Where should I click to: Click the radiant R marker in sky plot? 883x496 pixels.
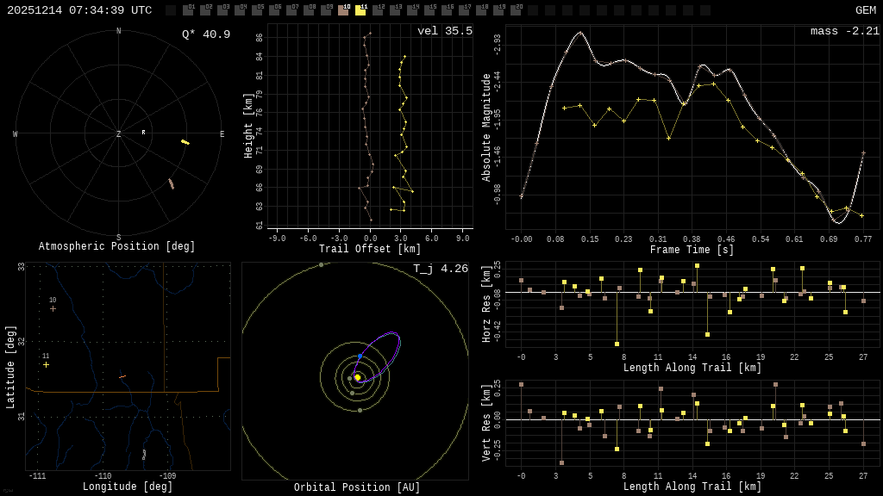point(144,133)
